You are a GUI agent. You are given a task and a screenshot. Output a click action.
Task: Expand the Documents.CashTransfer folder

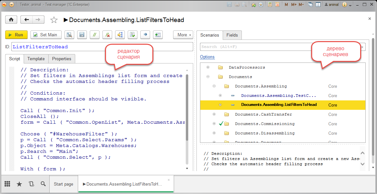214,114
